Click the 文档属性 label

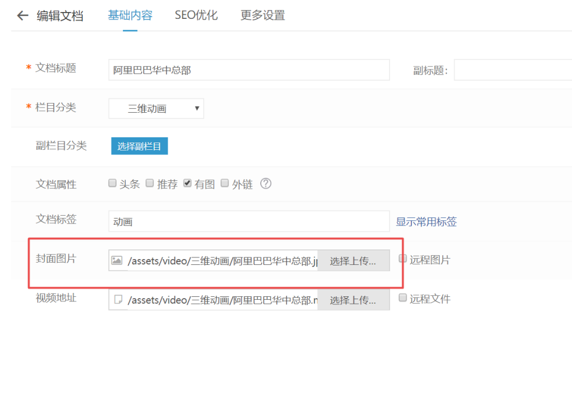[x=56, y=184]
